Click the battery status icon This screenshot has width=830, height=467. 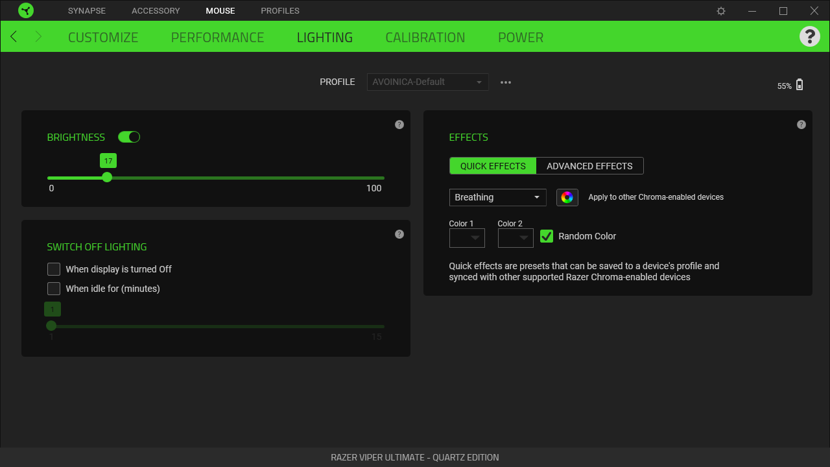(800, 85)
